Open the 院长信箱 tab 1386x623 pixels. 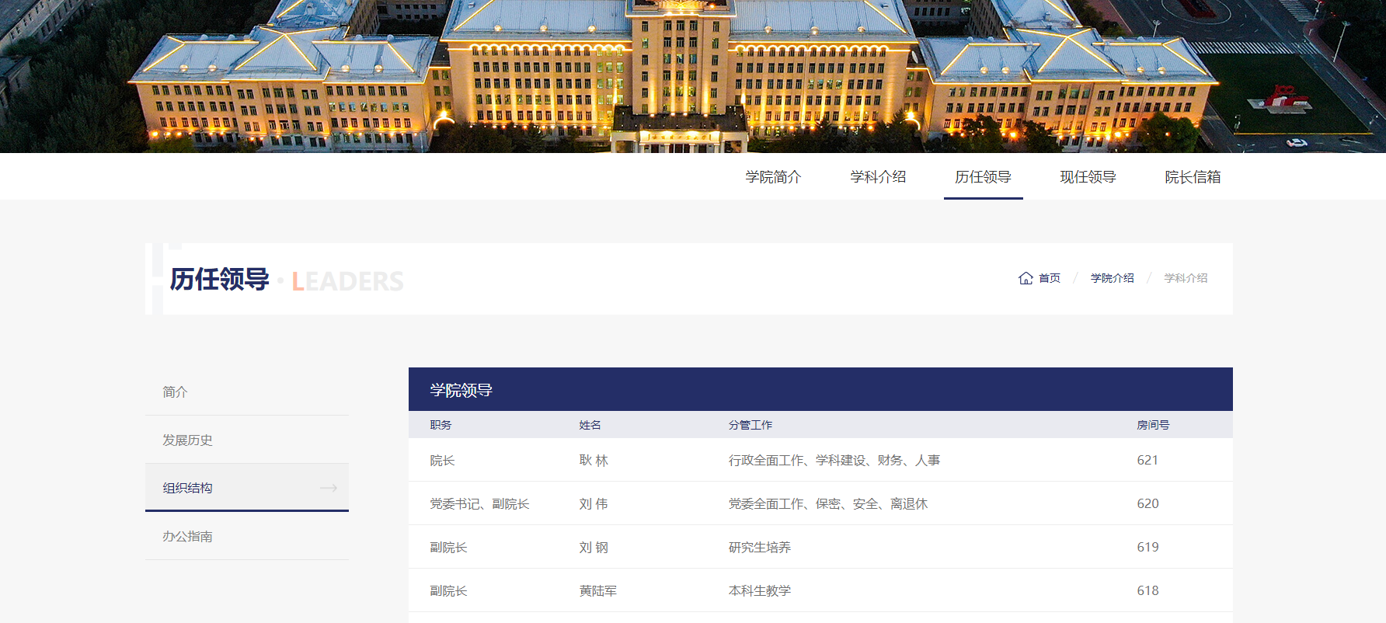(1193, 177)
